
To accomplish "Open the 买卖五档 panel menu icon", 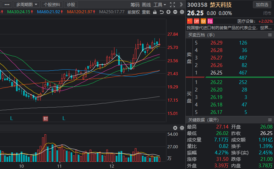I will coord(270,35).
